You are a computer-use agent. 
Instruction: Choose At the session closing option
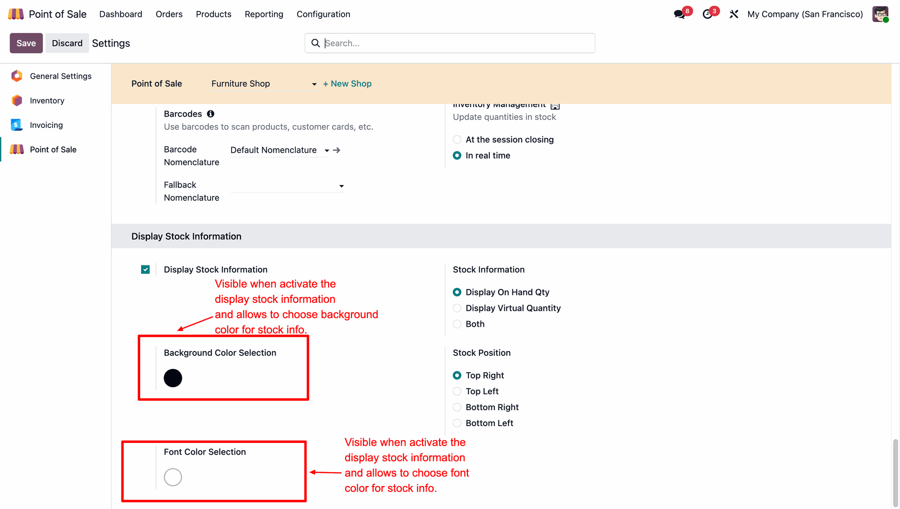[x=457, y=140]
